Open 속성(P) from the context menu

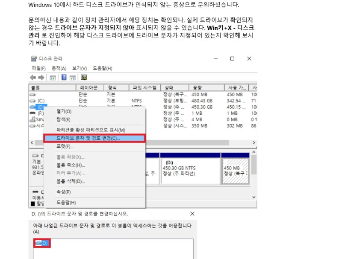pos(94,192)
